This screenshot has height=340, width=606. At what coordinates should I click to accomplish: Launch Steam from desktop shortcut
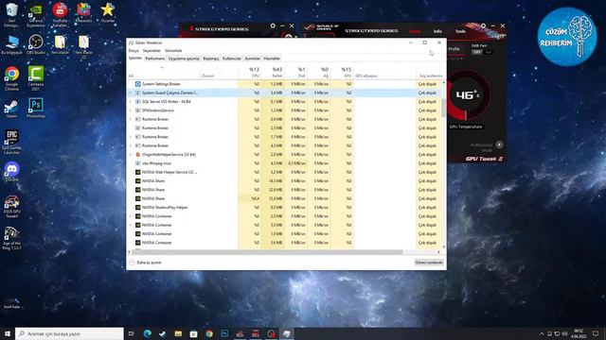(x=11, y=109)
